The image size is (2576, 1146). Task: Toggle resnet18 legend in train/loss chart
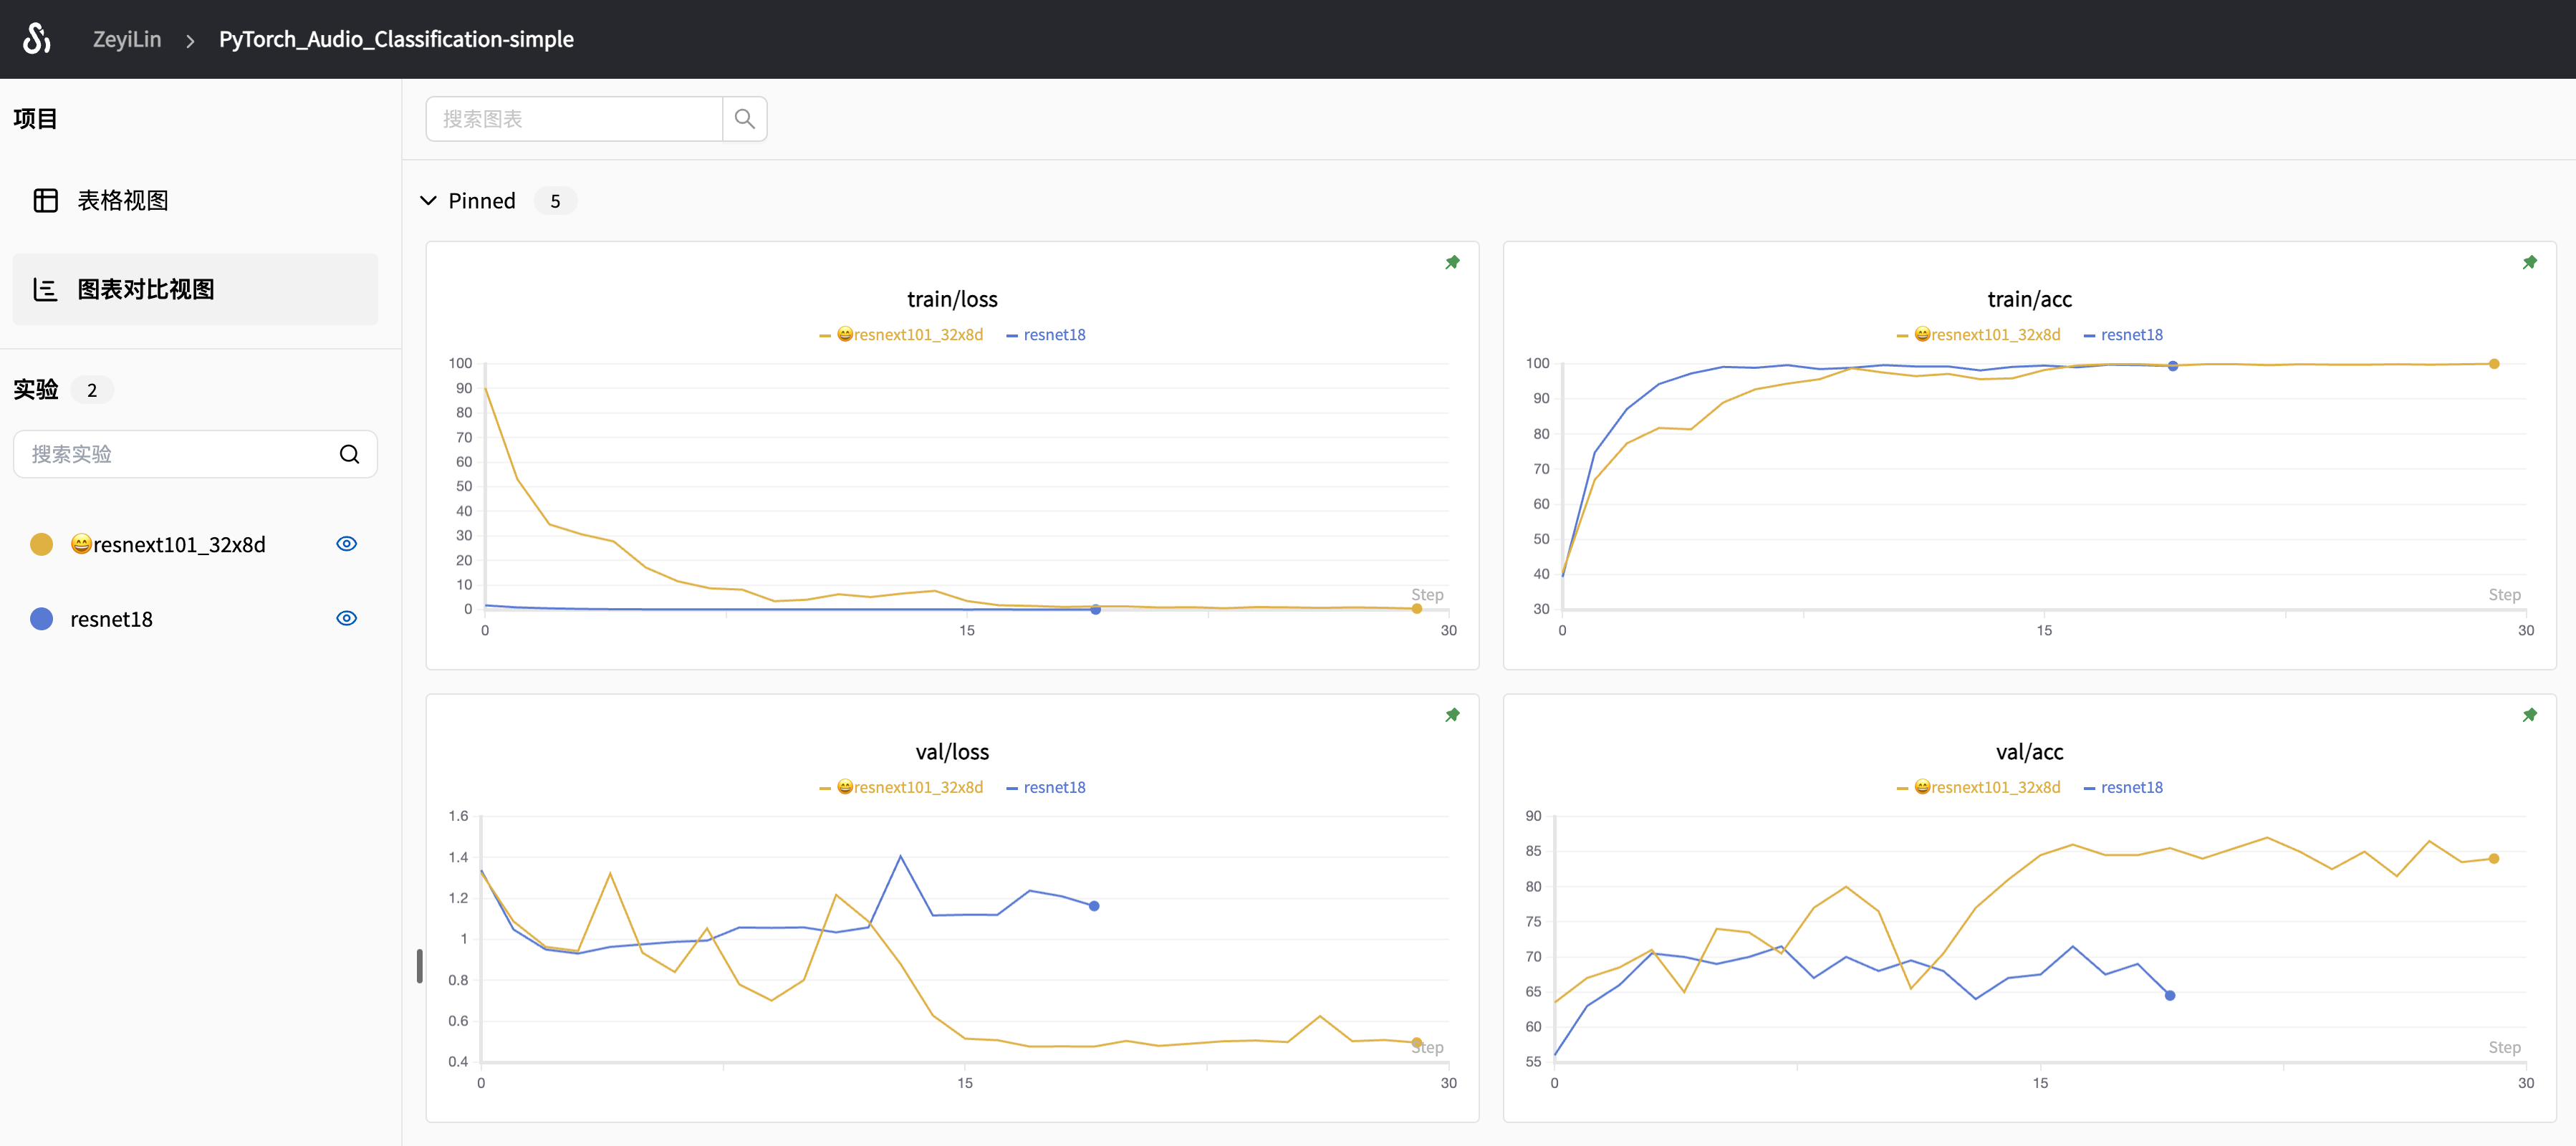click(x=1046, y=335)
